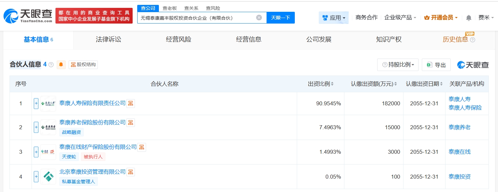Open 商务合作 link
The height and width of the screenshot is (192, 498).
coord(367,18)
